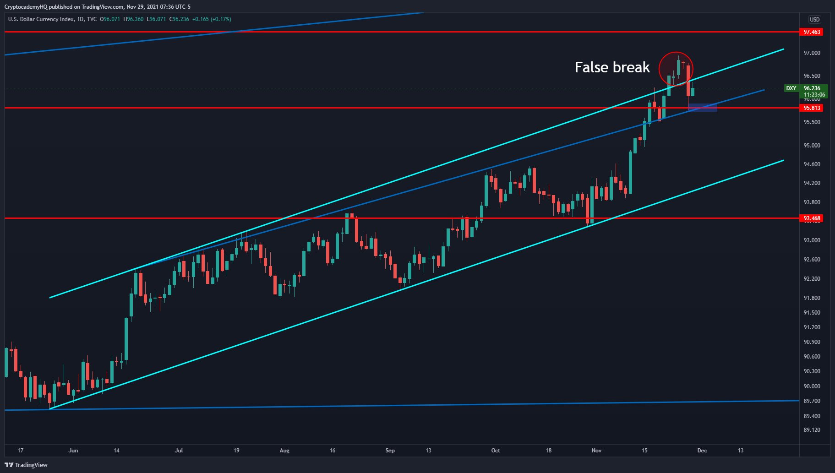Click the 96.500 price axis label
The height and width of the screenshot is (473, 835).
coord(812,76)
